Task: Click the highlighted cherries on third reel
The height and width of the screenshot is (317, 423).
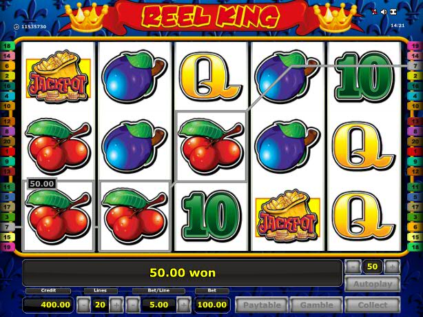Action: (x=211, y=146)
